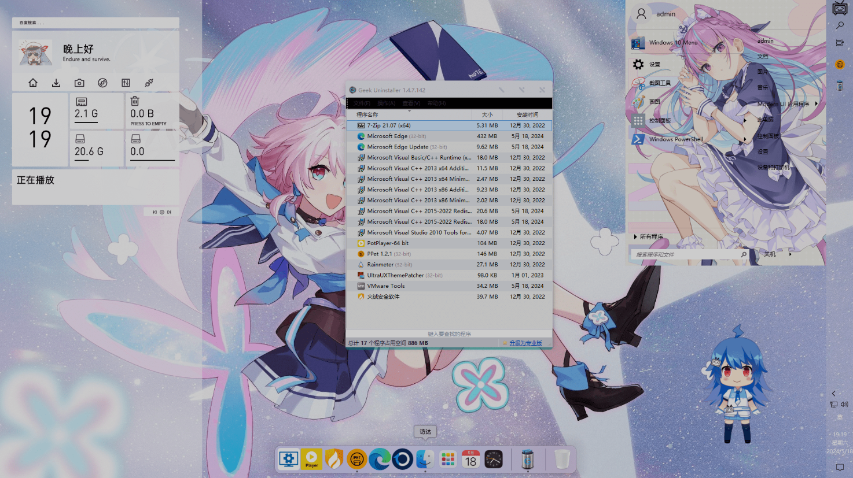
Task: Click the UltraUXThemePatcher row icon
Action: pos(361,275)
